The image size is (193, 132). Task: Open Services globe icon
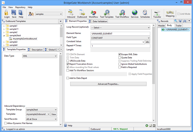coord(135,14)
